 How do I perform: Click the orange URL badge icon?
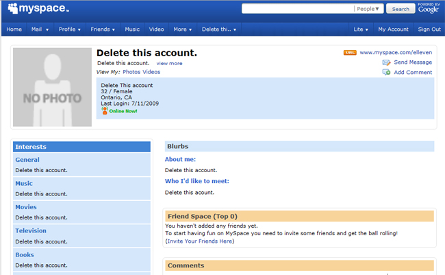pyautogui.click(x=349, y=52)
